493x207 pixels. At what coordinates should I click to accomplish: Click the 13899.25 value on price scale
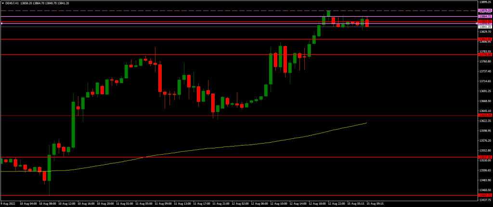point(484,2)
